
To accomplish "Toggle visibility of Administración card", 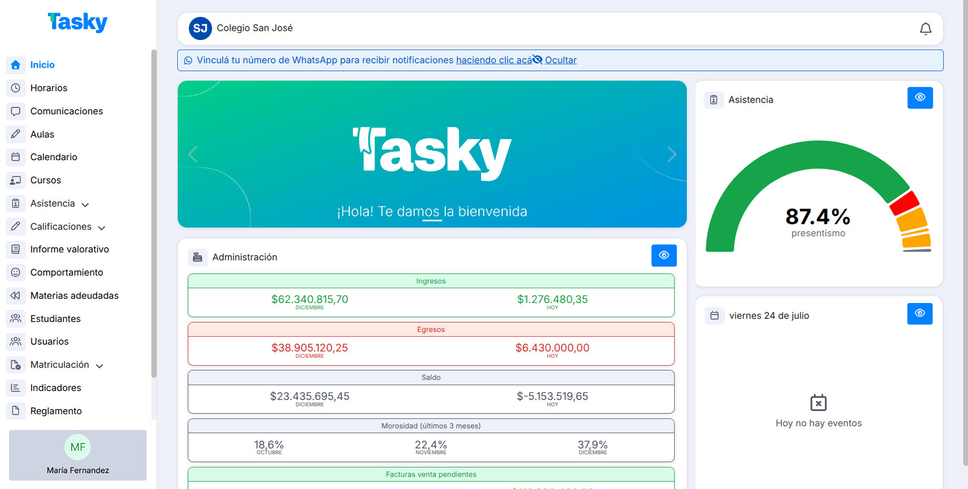I will 664,256.
